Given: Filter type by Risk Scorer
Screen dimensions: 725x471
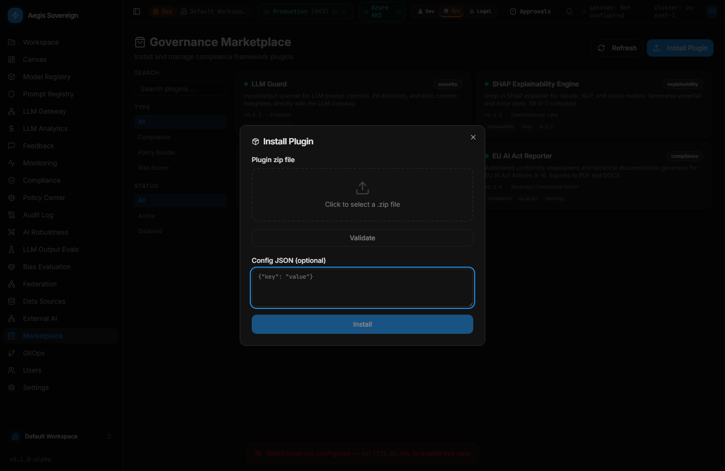Looking at the screenshot, I should (x=180, y=168).
